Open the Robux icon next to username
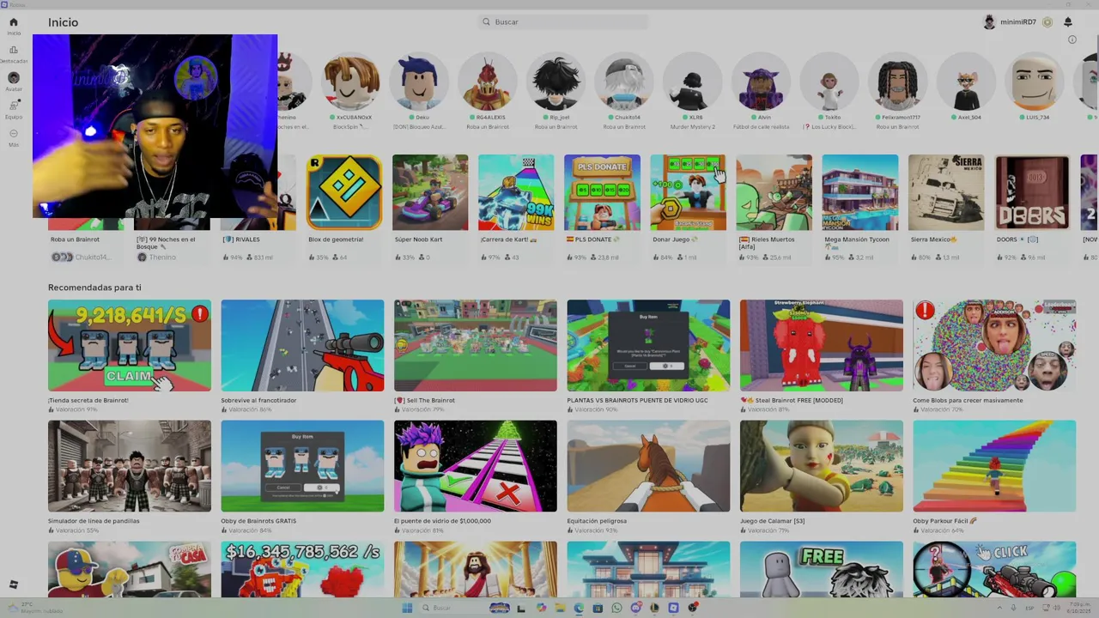The width and height of the screenshot is (1099, 618). coord(1047,22)
